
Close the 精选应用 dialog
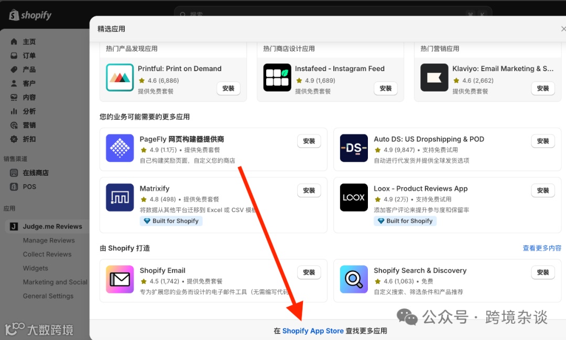point(563,29)
